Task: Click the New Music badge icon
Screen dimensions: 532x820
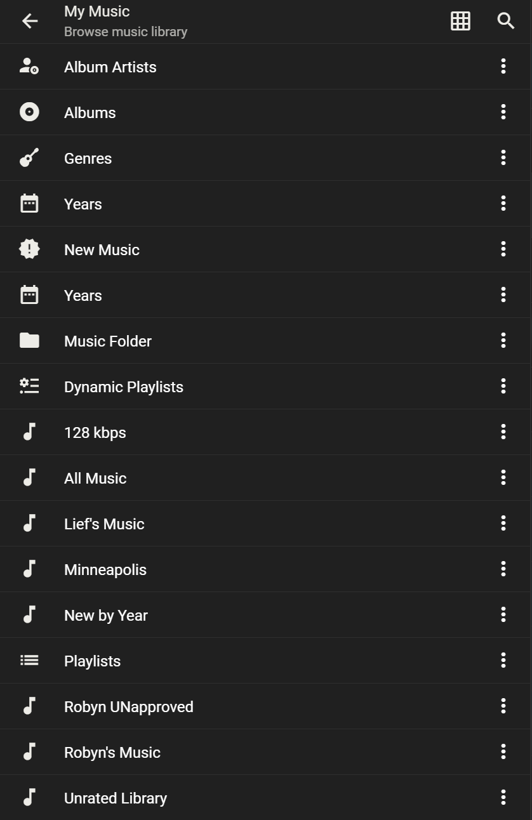Action: (29, 249)
